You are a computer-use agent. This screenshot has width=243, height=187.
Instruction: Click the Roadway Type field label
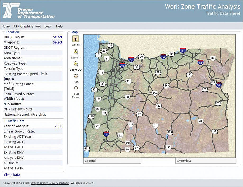point(15,63)
